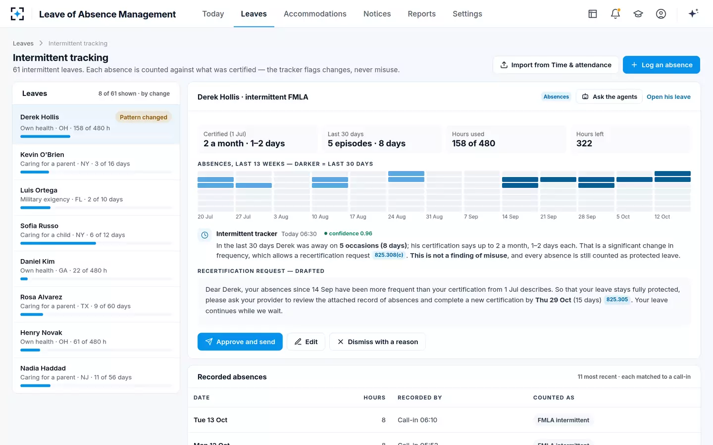This screenshot has height=445, width=713.
Task: Open the 825.308(c) regulation reference
Action: point(389,255)
